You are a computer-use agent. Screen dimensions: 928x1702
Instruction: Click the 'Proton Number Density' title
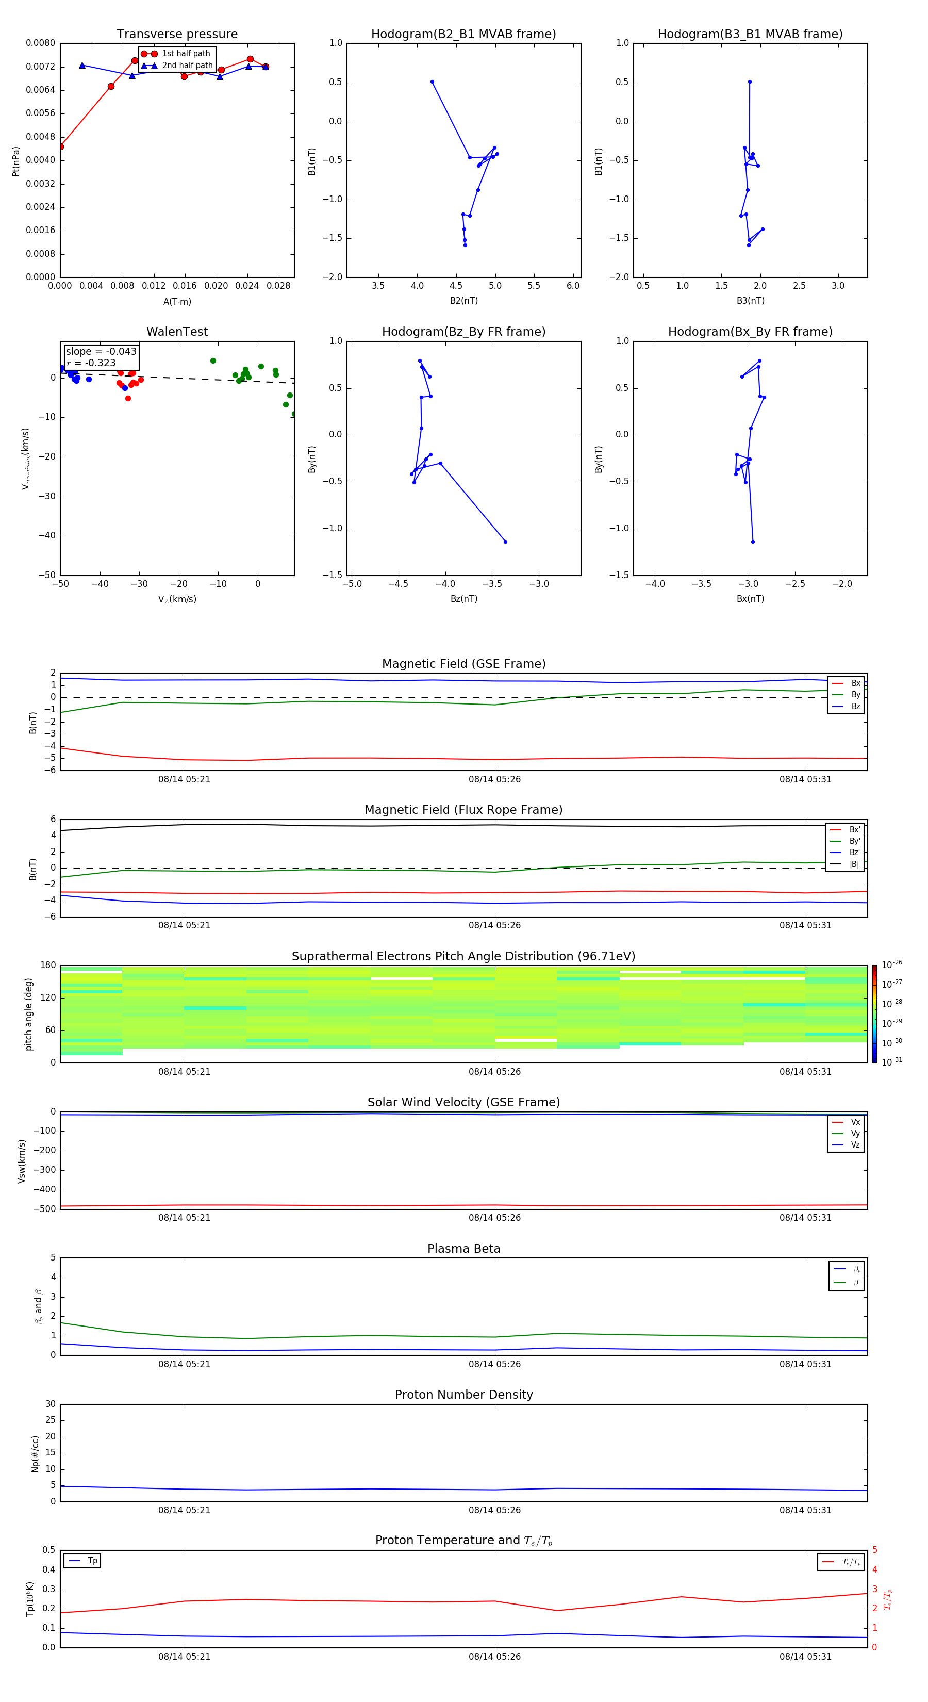click(x=463, y=1395)
